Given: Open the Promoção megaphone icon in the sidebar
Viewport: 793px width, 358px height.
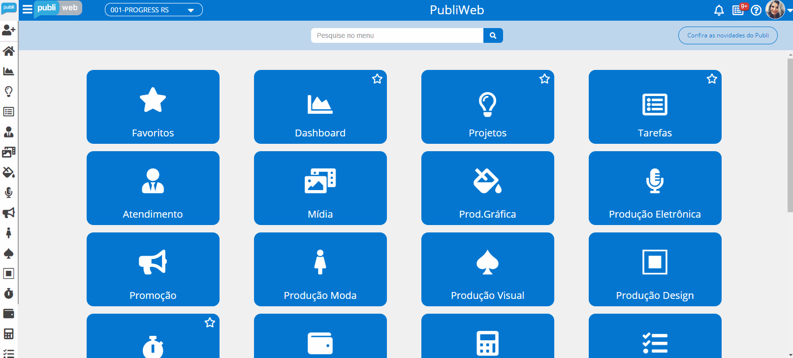Looking at the screenshot, I should click(9, 213).
